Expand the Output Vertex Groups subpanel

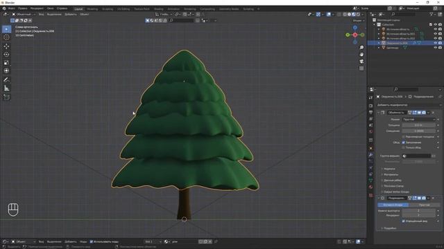click(x=396, y=192)
